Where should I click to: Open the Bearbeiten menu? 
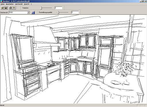pyautogui.click(x=10, y=4)
